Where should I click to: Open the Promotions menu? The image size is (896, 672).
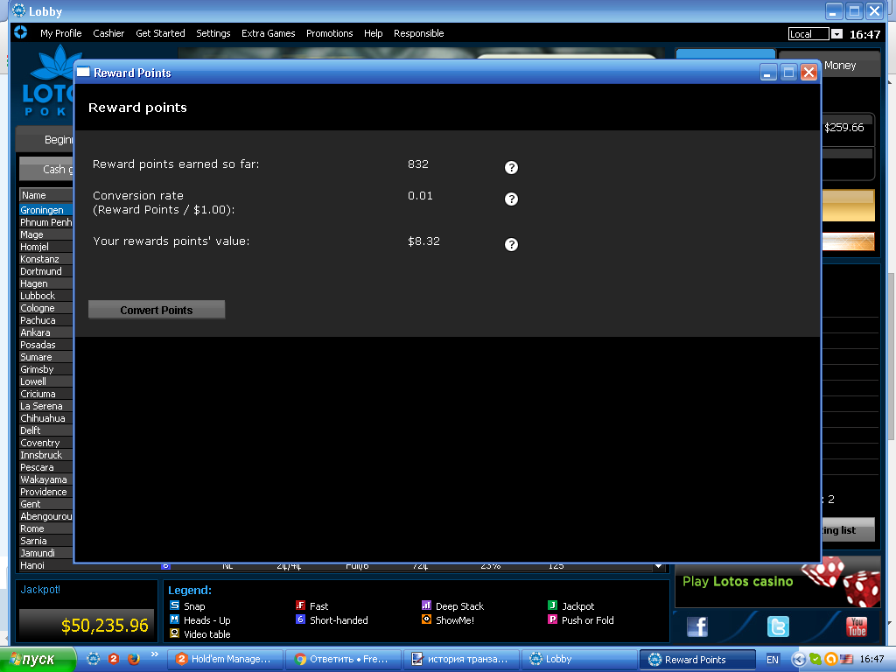click(330, 33)
